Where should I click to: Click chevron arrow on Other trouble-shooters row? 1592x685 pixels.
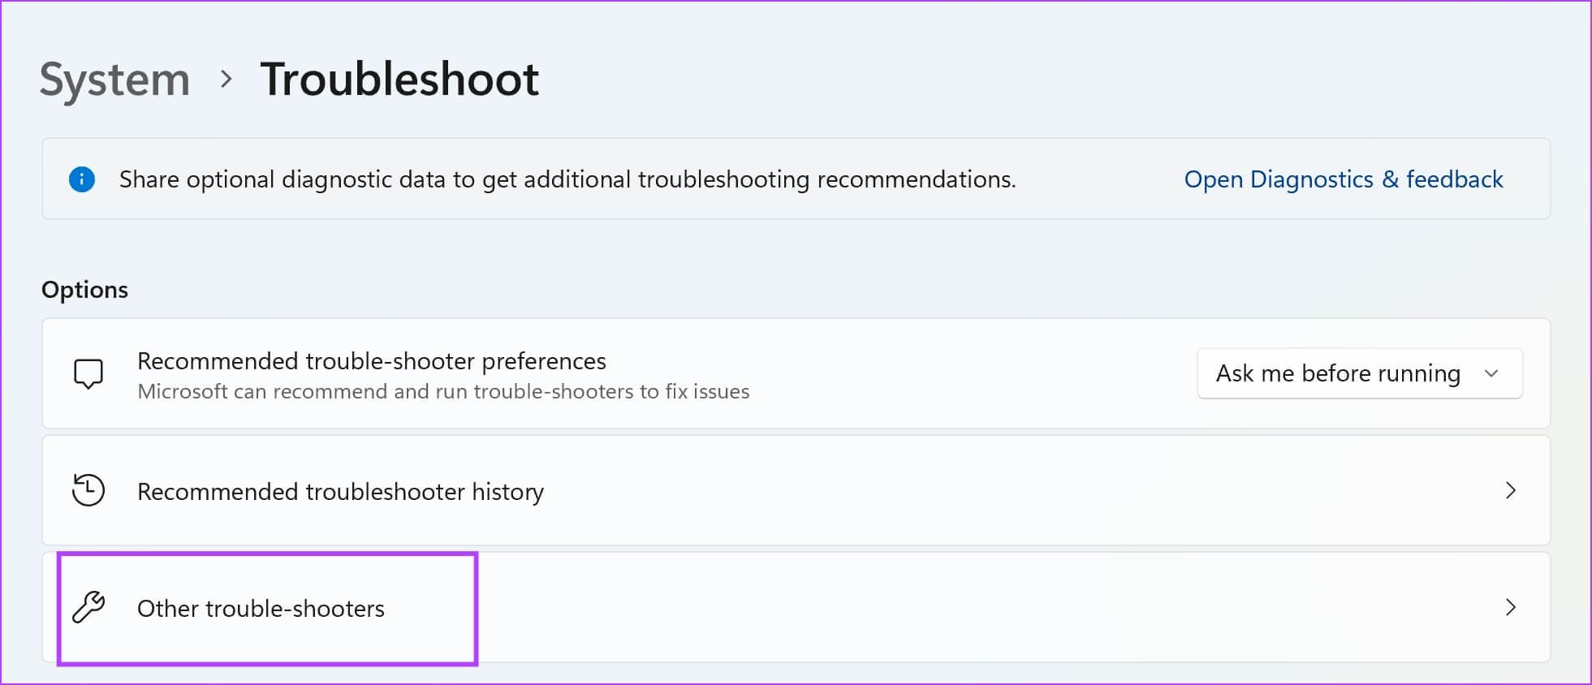point(1510,607)
